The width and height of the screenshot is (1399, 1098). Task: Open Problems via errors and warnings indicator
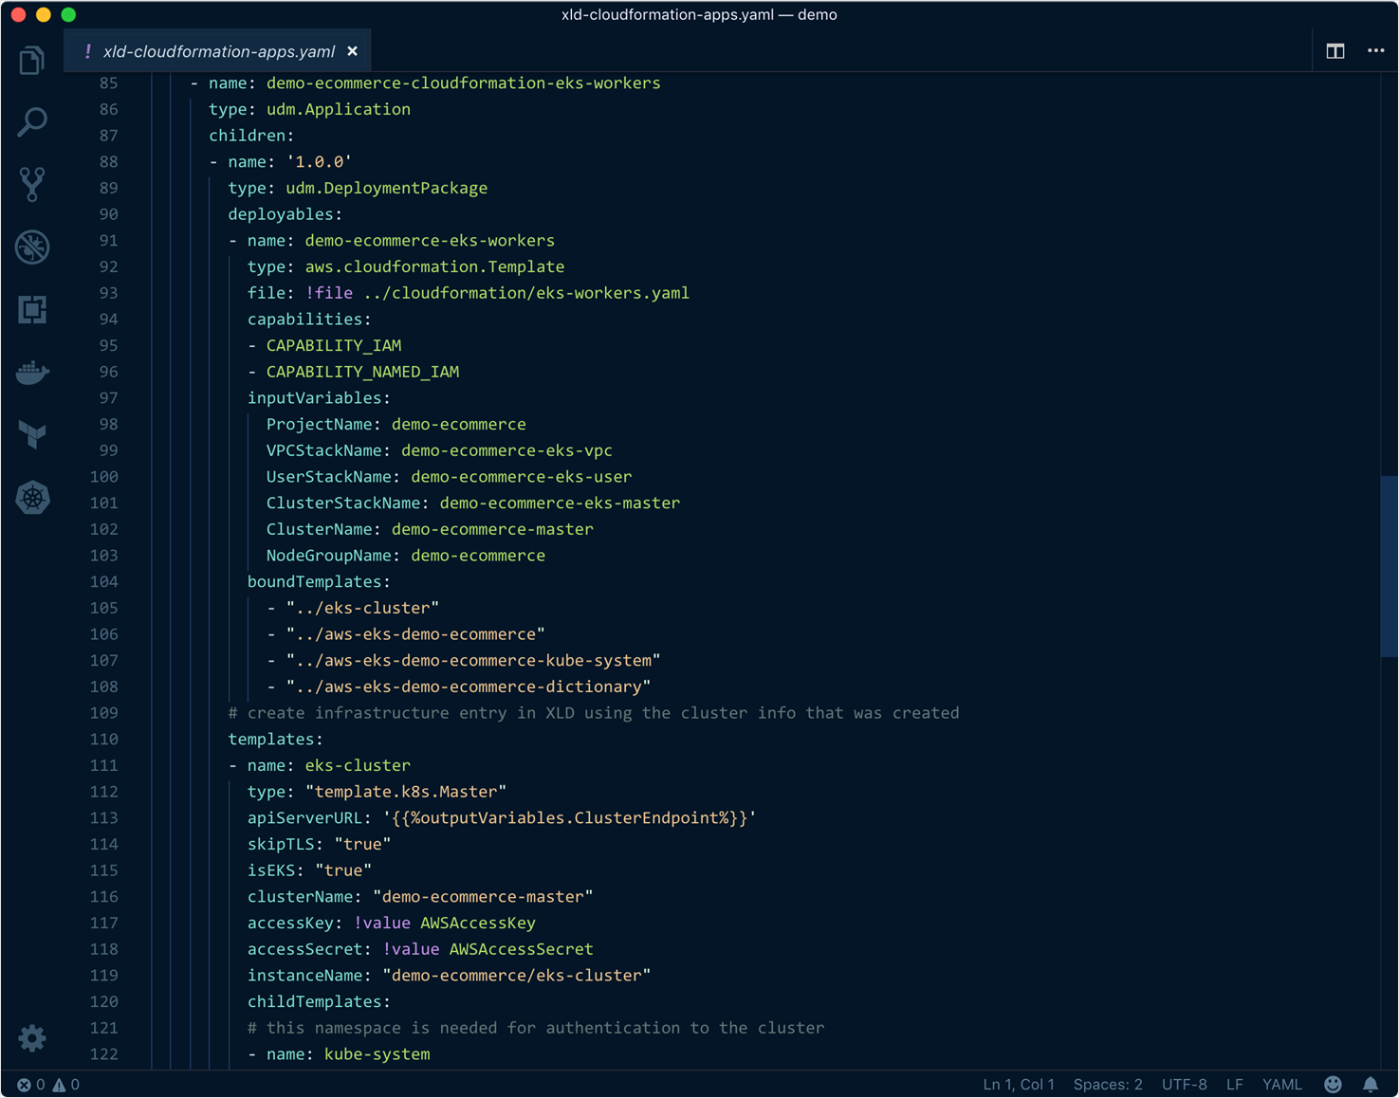[x=48, y=1085]
